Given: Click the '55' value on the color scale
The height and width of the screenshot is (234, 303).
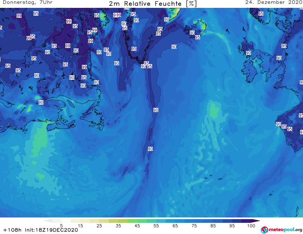Looking at the screenshot, I should pyautogui.click(x=156, y=226).
